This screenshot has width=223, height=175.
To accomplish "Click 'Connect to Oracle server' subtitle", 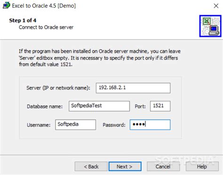I will (46, 27).
